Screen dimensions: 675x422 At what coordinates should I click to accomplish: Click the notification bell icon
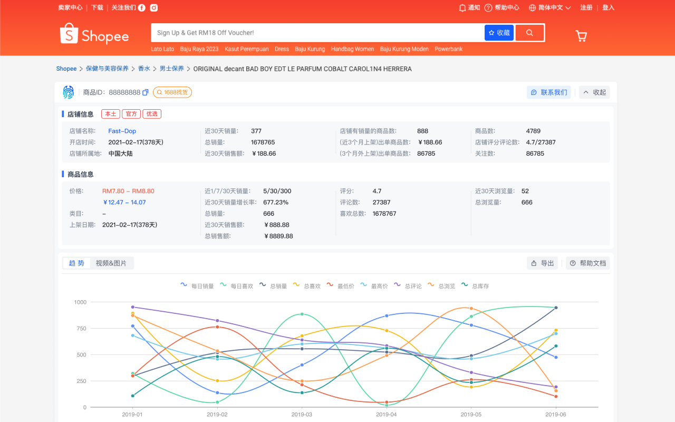462,8
